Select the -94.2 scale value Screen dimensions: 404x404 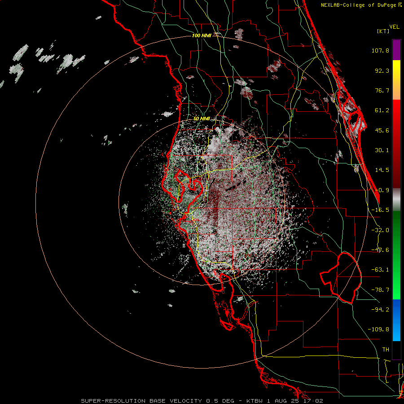pyautogui.click(x=380, y=309)
